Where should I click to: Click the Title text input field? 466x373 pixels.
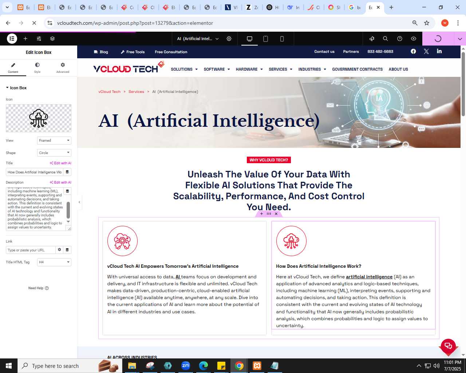(x=35, y=172)
